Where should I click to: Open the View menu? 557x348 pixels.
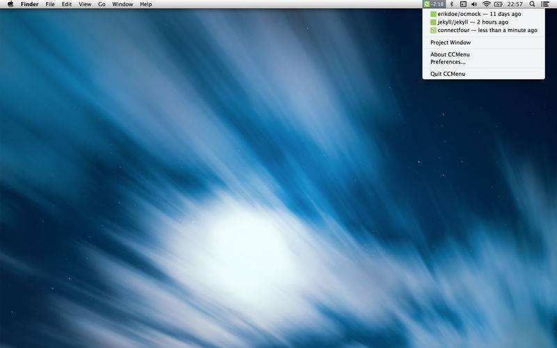coord(85,4)
